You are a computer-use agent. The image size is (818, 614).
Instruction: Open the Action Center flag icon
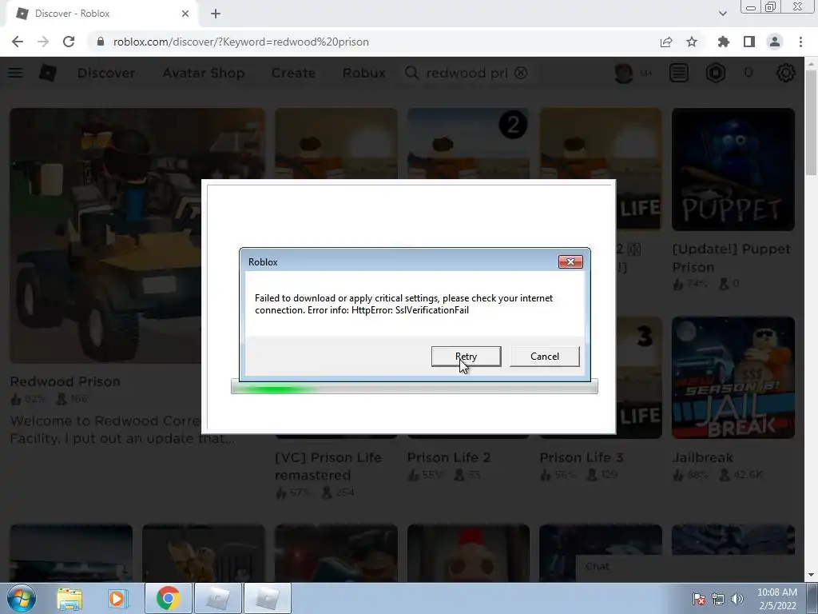[699, 599]
